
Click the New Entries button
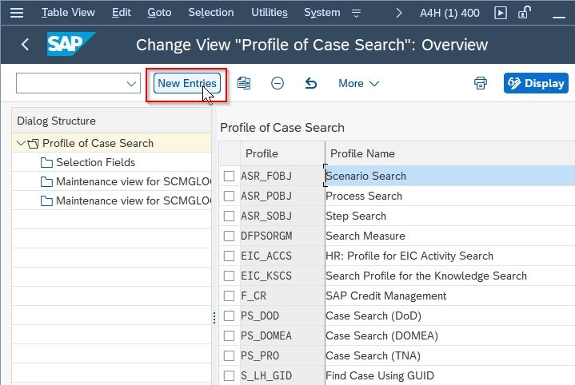[187, 83]
